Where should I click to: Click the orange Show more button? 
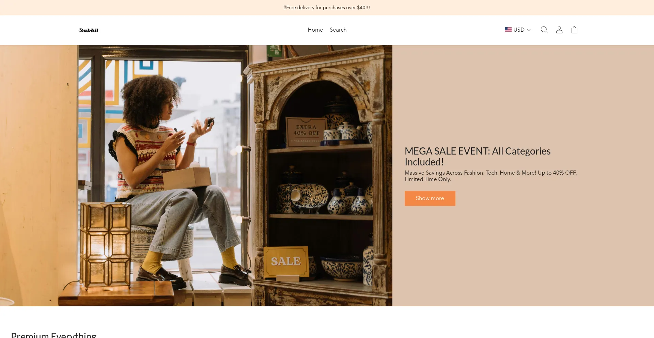point(430,198)
